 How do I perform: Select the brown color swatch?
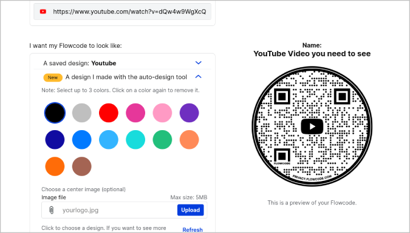[82, 166]
